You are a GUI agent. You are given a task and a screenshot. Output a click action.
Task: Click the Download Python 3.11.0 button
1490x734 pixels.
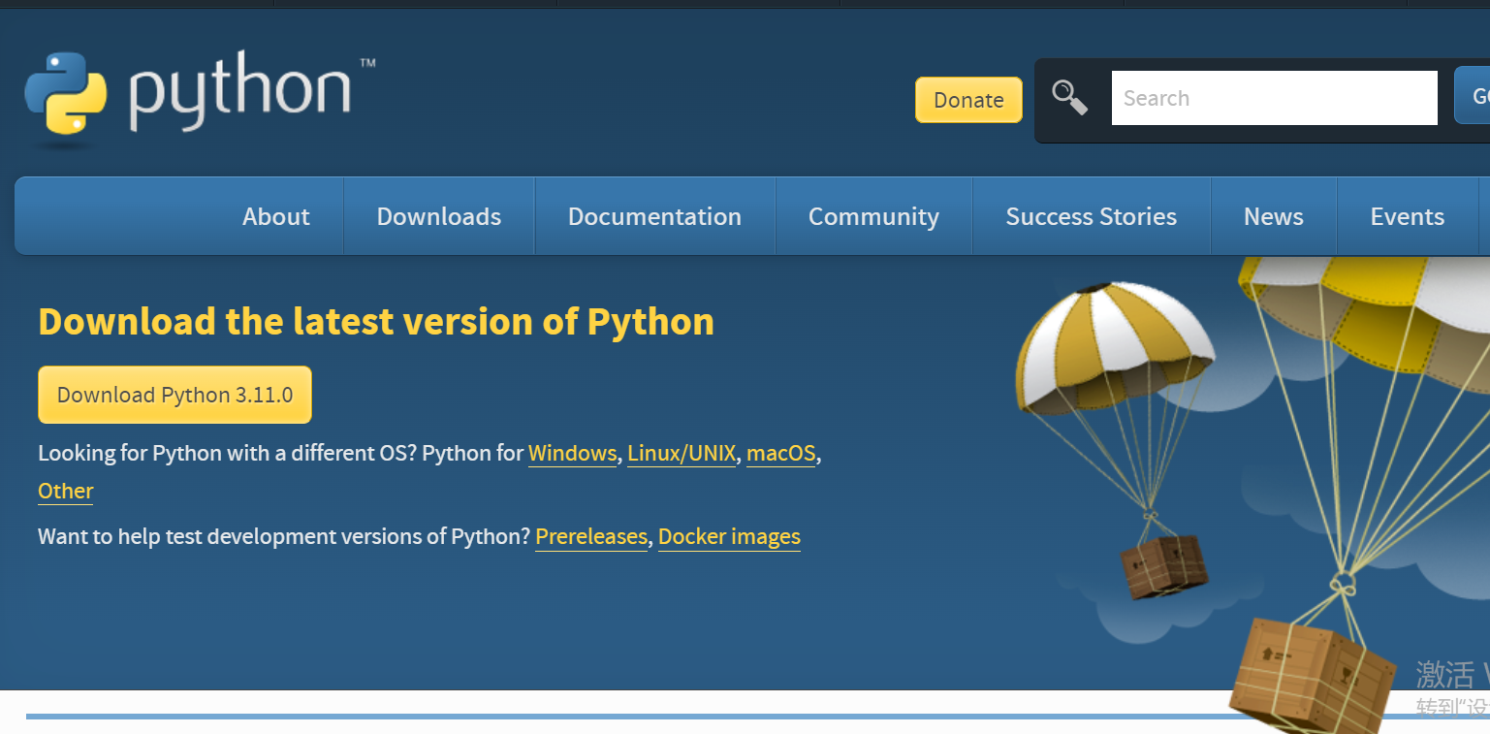point(174,395)
